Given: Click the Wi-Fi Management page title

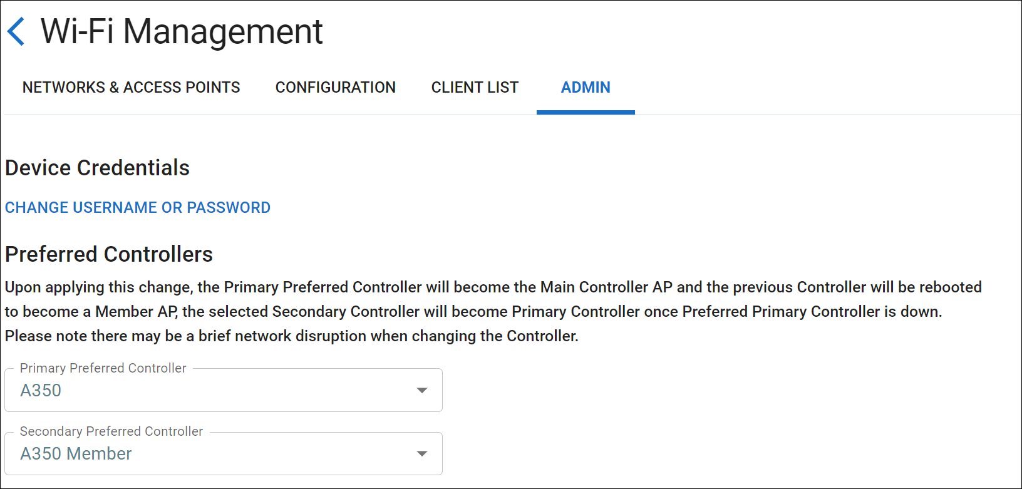Looking at the screenshot, I should click(182, 31).
